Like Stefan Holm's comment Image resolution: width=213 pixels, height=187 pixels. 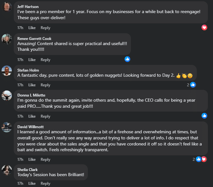32,85
